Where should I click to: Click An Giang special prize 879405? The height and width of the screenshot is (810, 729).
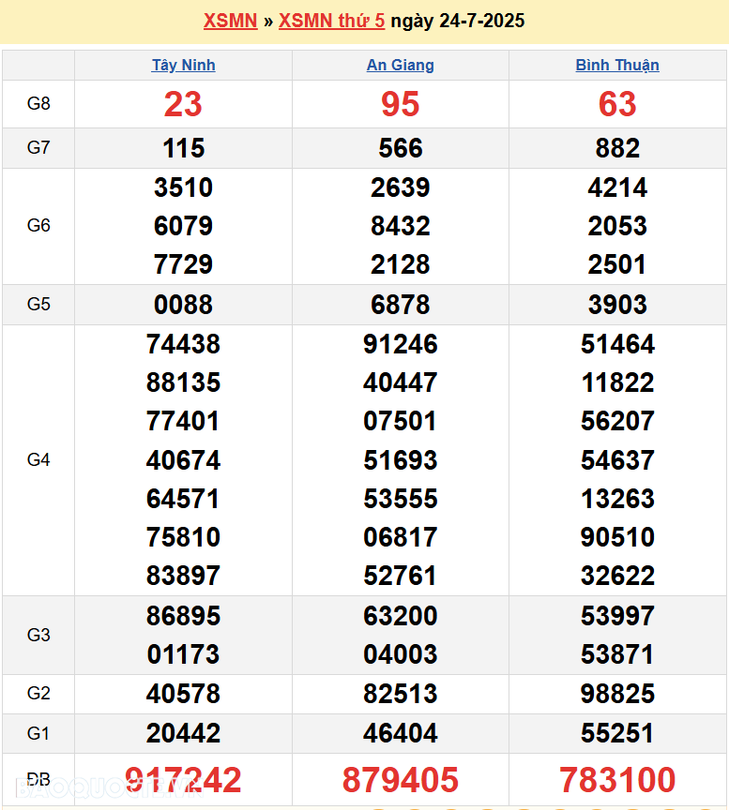(x=401, y=780)
